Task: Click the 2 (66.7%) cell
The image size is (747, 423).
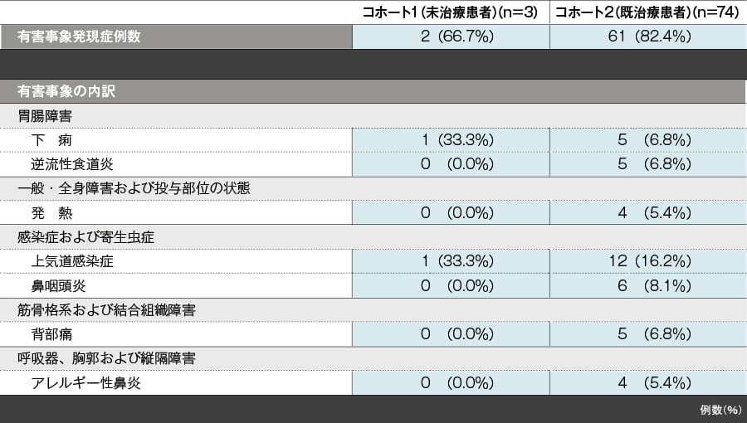Action: [451, 37]
